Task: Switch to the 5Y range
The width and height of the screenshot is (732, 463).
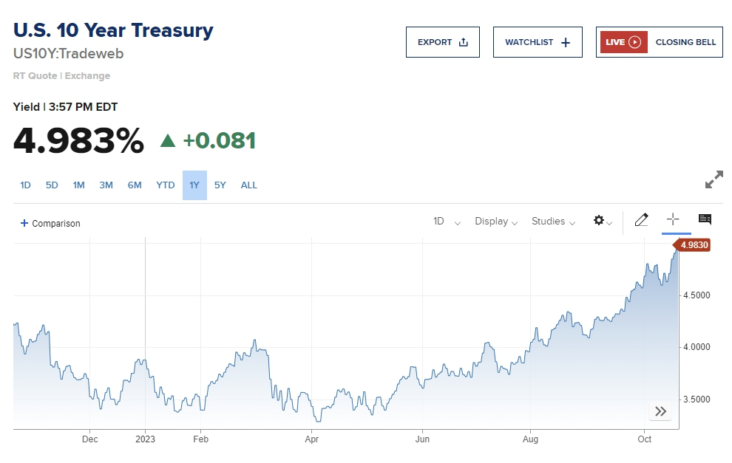Action: point(220,185)
